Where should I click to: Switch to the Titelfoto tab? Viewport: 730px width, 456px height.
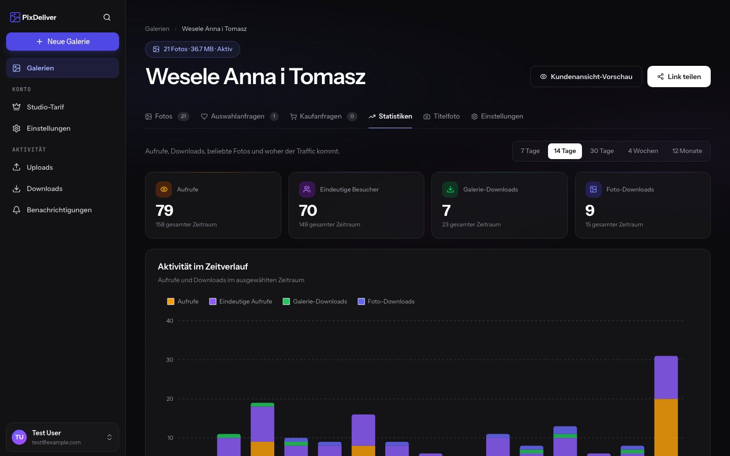[442, 117]
